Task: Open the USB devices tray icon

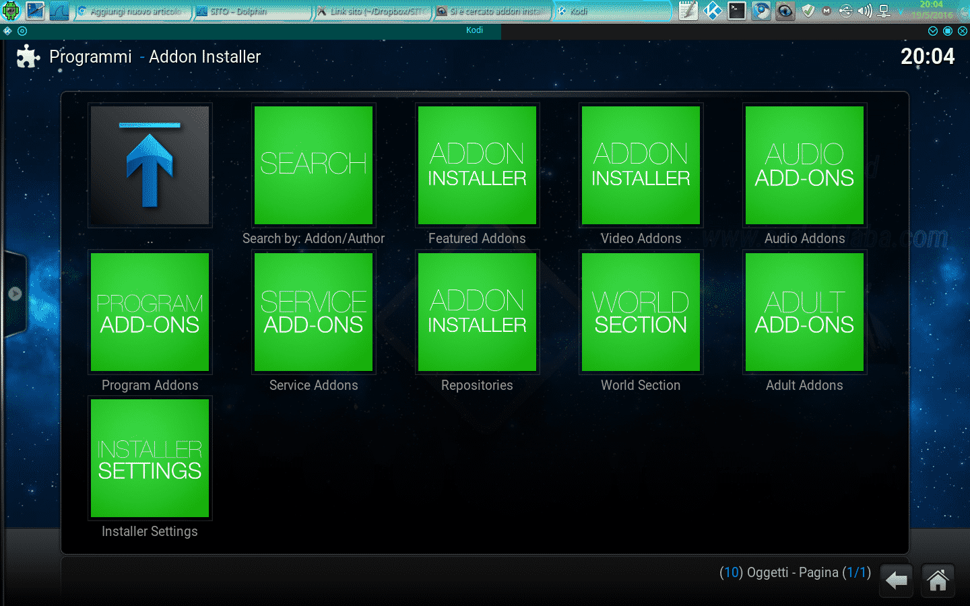Action: 845,11
